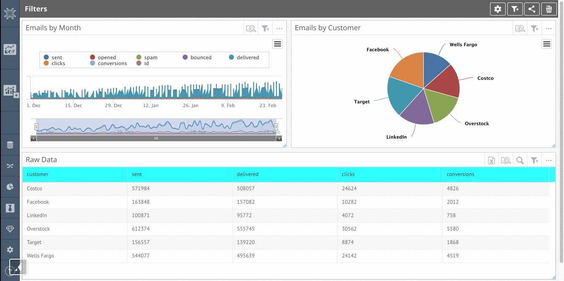Click the diamond icon in the left sidebar
564x281 pixels.
(x=10, y=228)
